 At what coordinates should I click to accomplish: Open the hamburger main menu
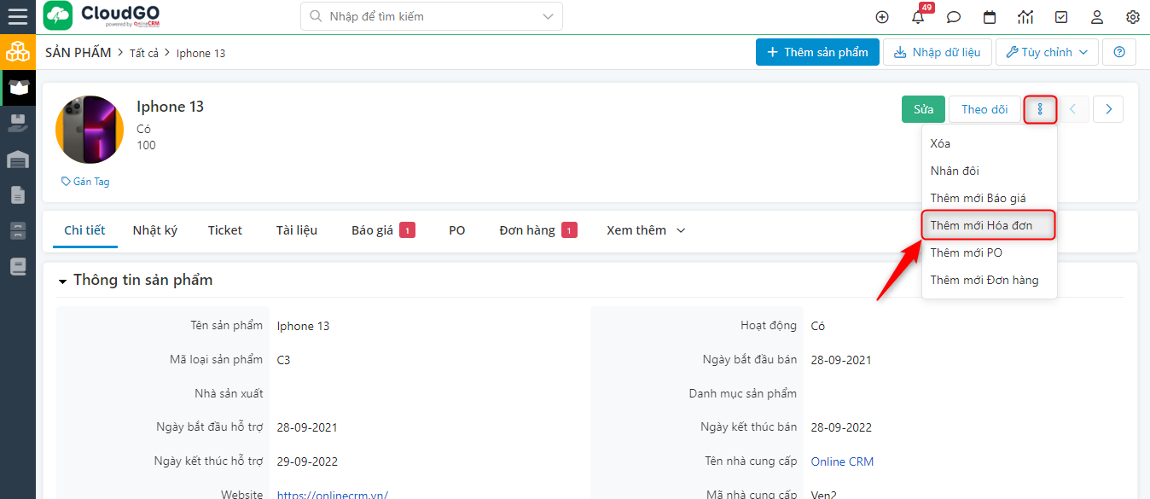point(17,16)
